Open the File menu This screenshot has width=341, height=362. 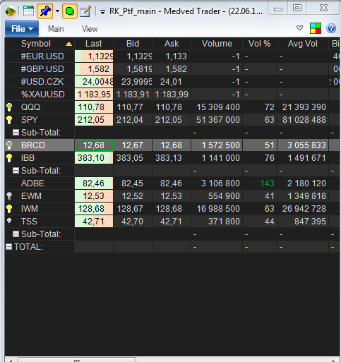pos(22,29)
